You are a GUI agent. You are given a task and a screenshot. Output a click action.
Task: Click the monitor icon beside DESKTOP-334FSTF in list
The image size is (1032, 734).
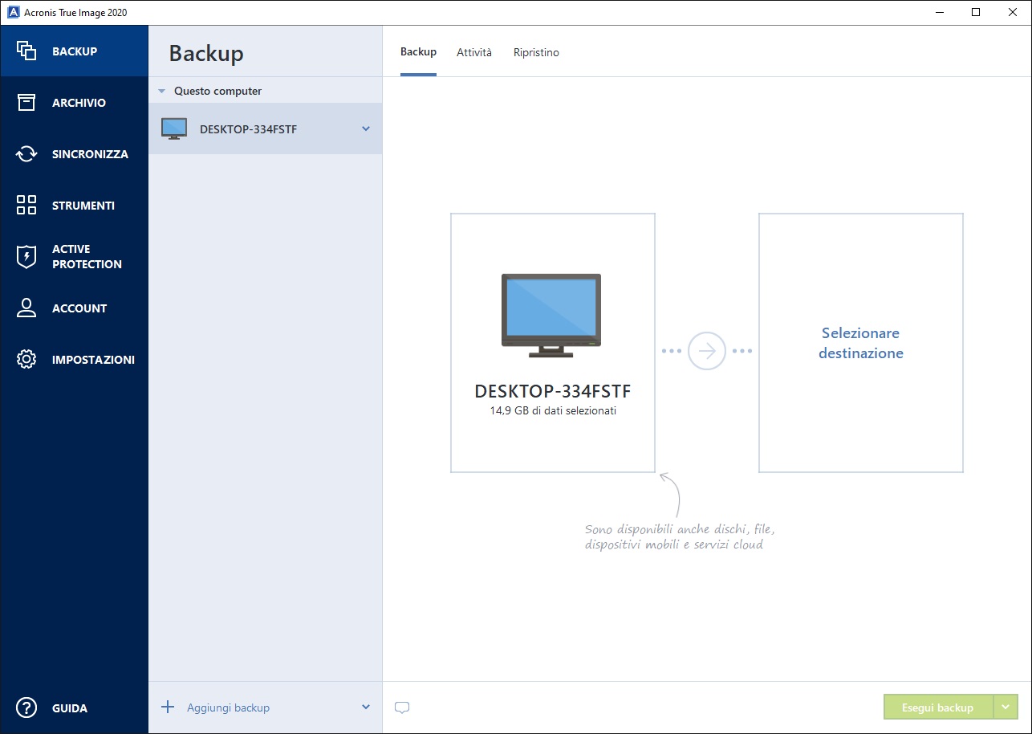click(174, 128)
